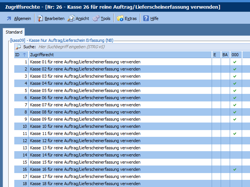Click the E column header

[x=215, y=55]
